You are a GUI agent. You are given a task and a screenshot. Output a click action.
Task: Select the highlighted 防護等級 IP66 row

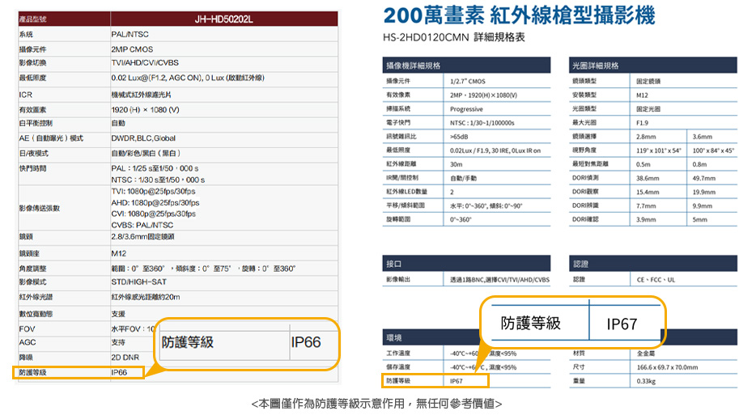79,372
